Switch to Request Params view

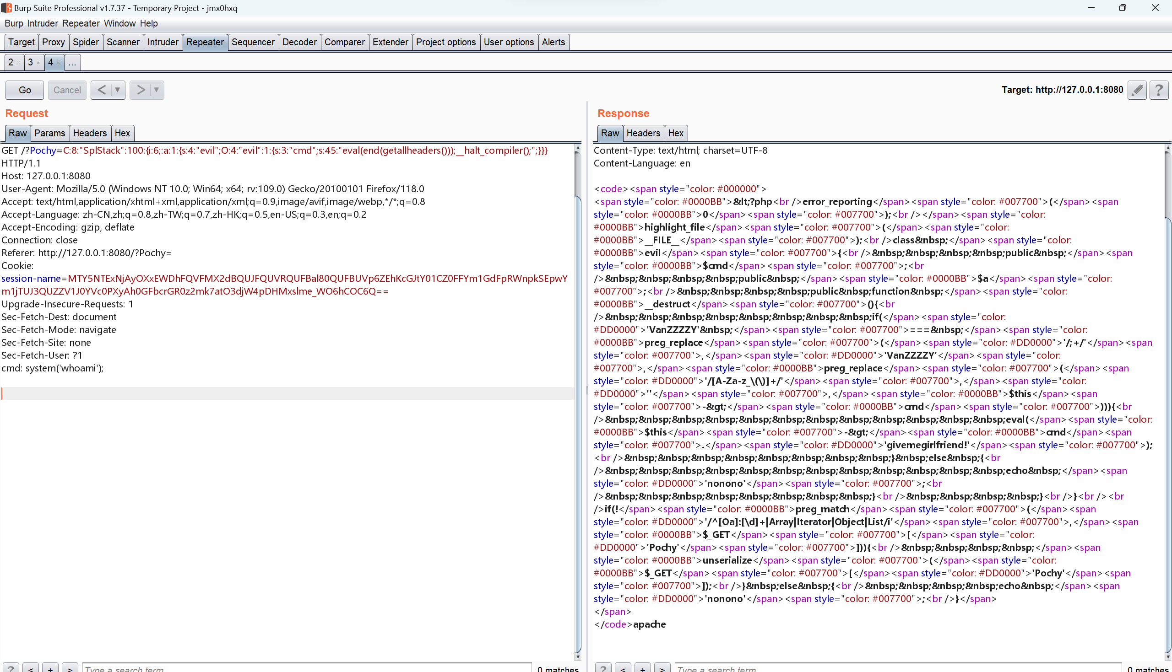(49, 133)
